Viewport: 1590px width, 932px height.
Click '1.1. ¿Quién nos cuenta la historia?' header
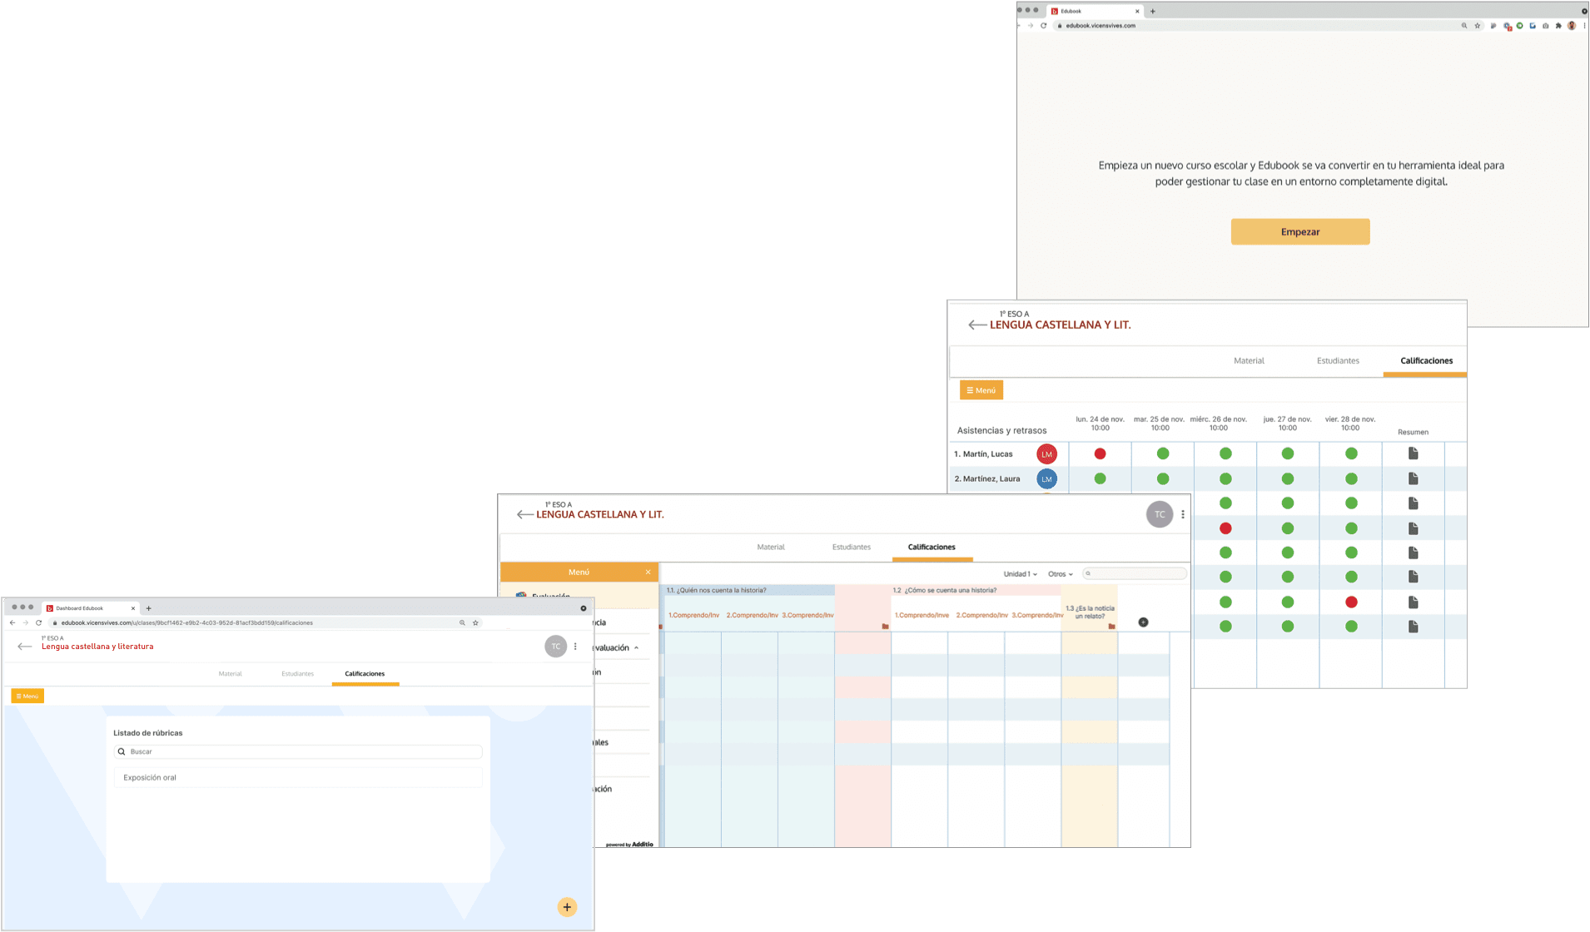click(x=717, y=591)
